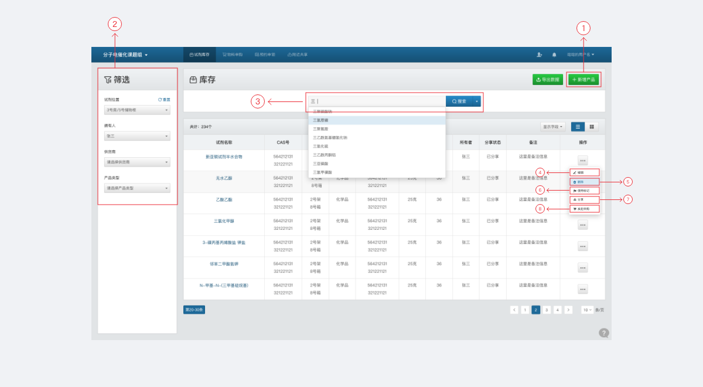Image resolution: width=703 pixels, height=387 pixels.
Task: Click more-actions button in 邻苯二甲酸氢钾 row
Action: 583,268
